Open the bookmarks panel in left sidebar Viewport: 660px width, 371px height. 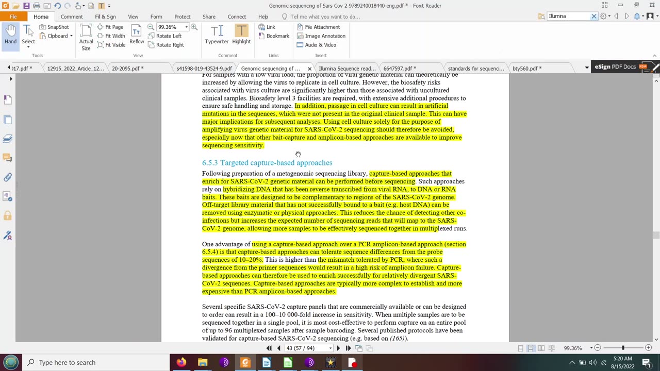[x=8, y=99]
